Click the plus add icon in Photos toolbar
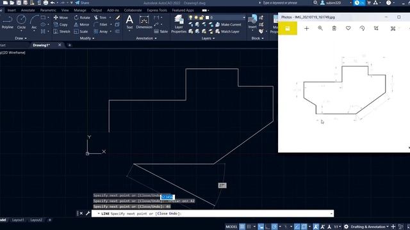 306,28
